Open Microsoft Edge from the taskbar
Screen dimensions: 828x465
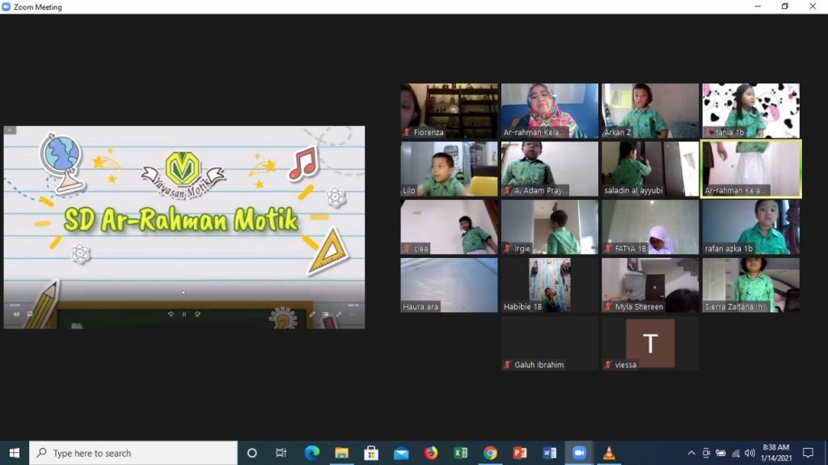tap(312, 453)
